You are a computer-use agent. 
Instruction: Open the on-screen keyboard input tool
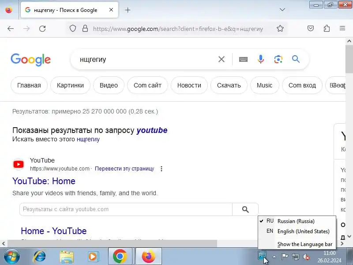coord(243,60)
